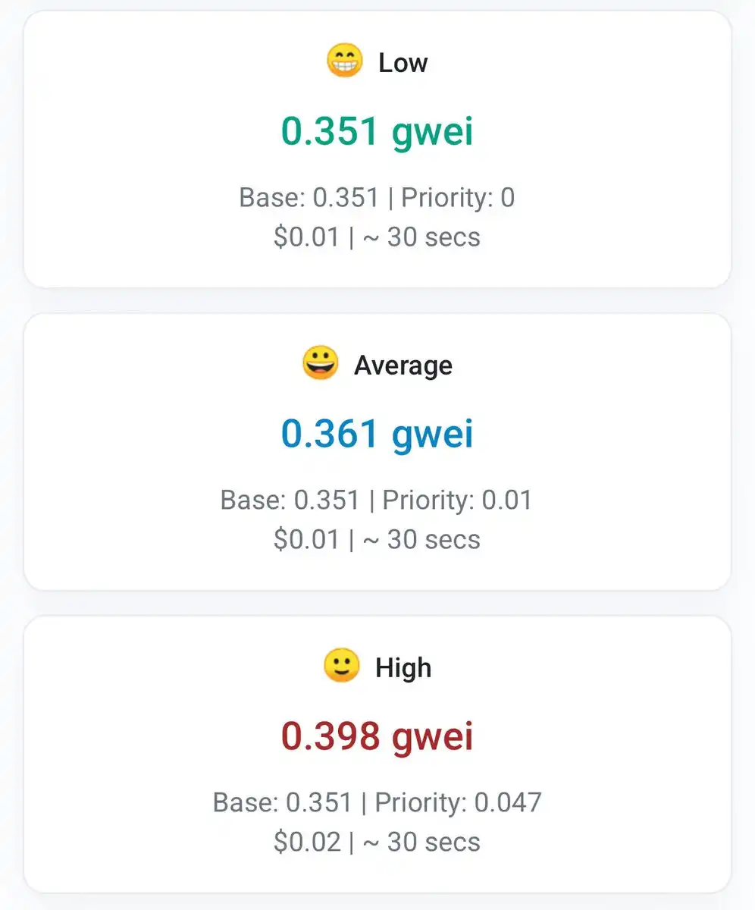
Task: Click the blue 0.361 gwei value
Action: 377,434
